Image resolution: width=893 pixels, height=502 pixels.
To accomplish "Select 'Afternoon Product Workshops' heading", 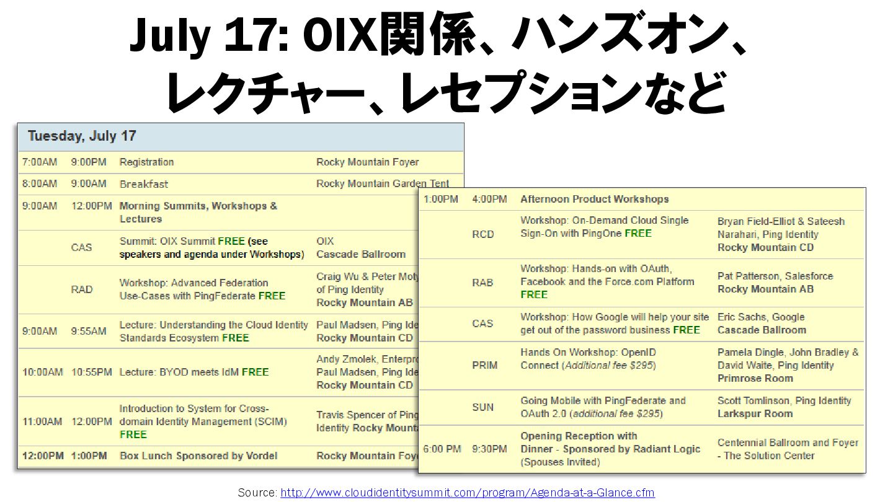I will click(595, 200).
